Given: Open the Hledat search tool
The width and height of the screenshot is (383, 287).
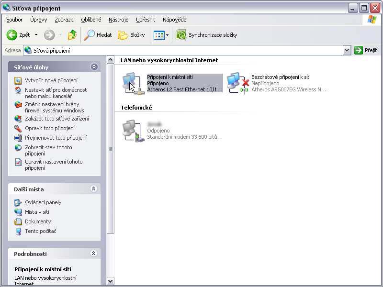Looking at the screenshot, I should (x=98, y=35).
